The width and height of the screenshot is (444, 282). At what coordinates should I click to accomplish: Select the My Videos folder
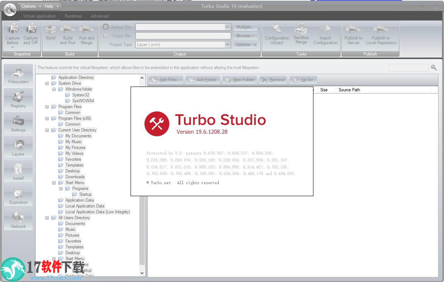click(74, 153)
